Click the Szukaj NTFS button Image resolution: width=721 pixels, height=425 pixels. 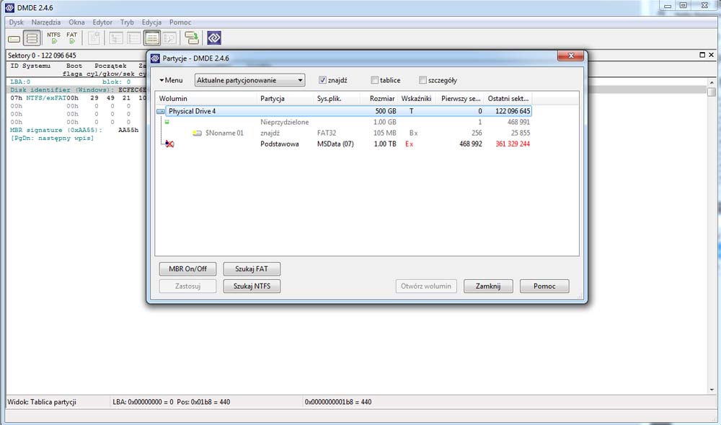252,286
